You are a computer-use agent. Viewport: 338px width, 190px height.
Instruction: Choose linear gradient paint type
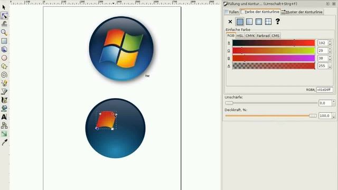coord(249,22)
